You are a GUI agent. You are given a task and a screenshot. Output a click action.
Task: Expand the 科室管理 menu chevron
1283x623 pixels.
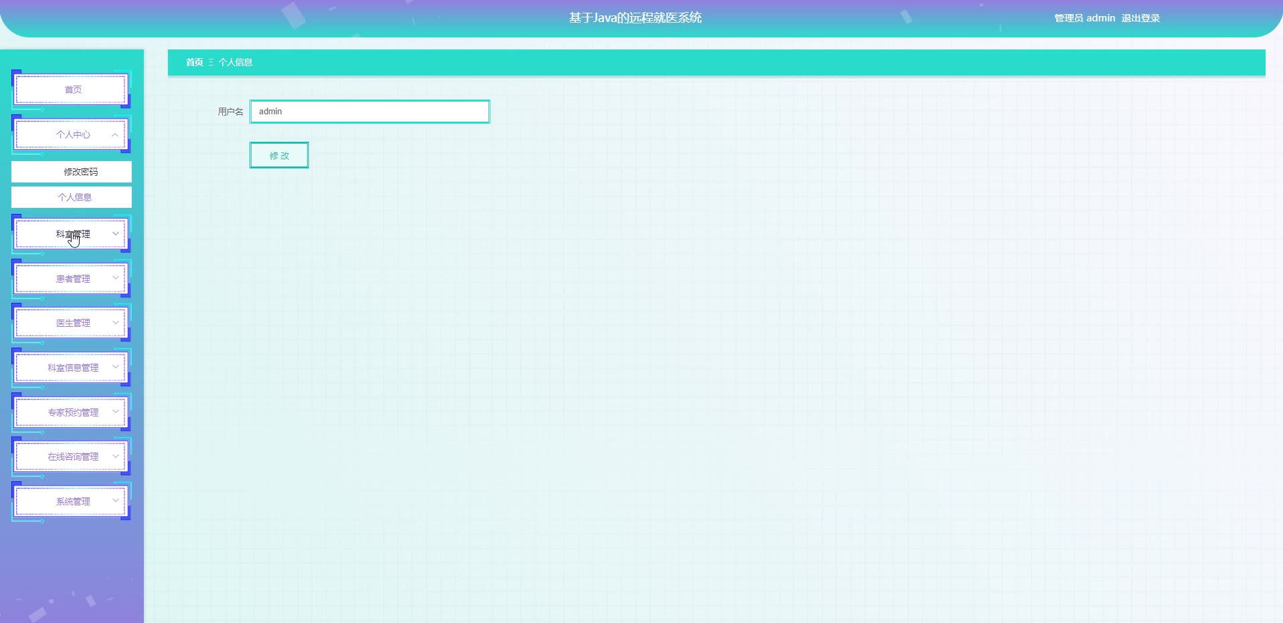pyautogui.click(x=115, y=234)
